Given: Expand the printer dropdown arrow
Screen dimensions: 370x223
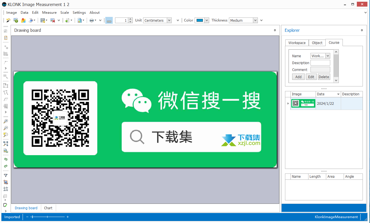Looking at the screenshot, I should 96,20.
